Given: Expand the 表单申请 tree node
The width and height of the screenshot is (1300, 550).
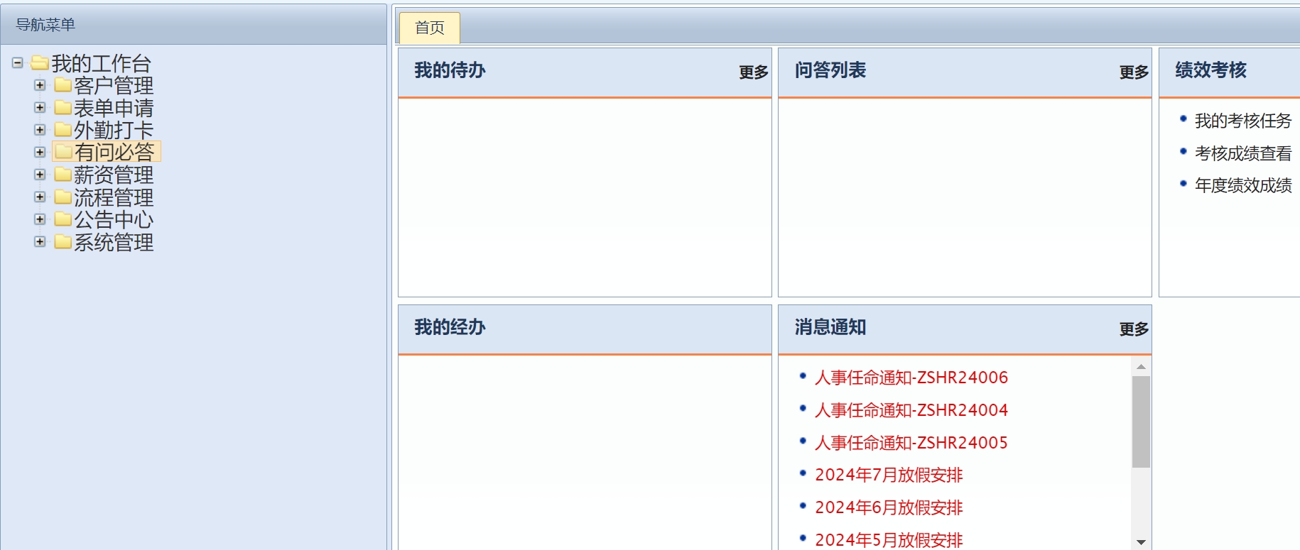Looking at the screenshot, I should click(40, 108).
